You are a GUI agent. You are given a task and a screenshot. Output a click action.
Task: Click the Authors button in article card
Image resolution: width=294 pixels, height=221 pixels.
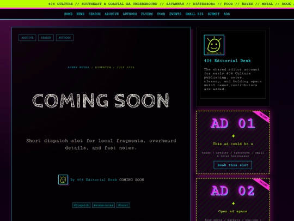pyautogui.click(x=65, y=38)
